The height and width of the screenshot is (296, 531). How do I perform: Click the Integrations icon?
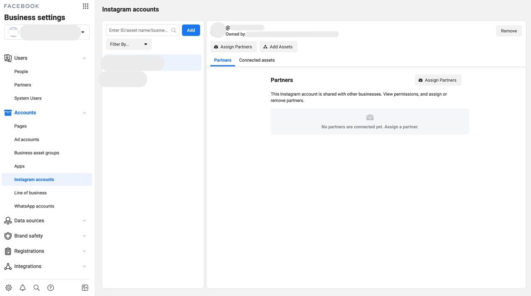8,267
